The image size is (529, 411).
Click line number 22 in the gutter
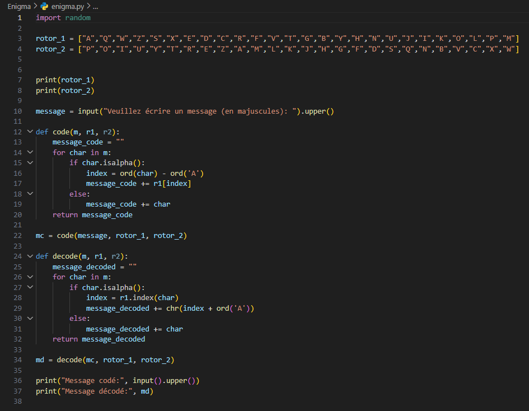17,235
